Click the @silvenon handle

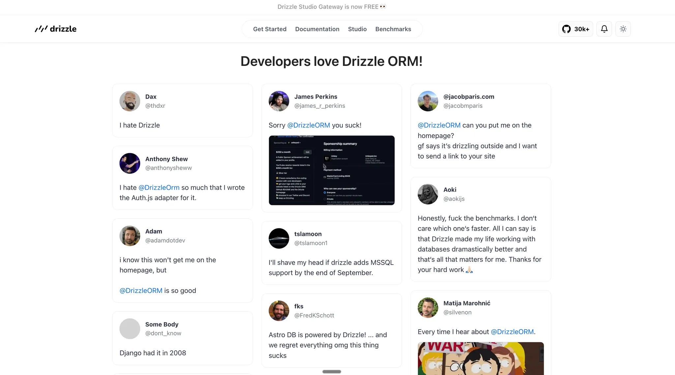click(457, 312)
